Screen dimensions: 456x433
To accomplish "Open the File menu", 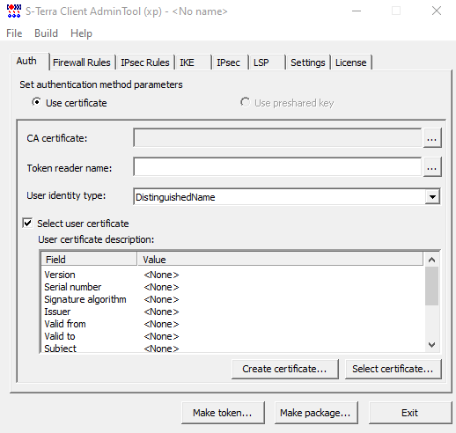I will coord(14,33).
